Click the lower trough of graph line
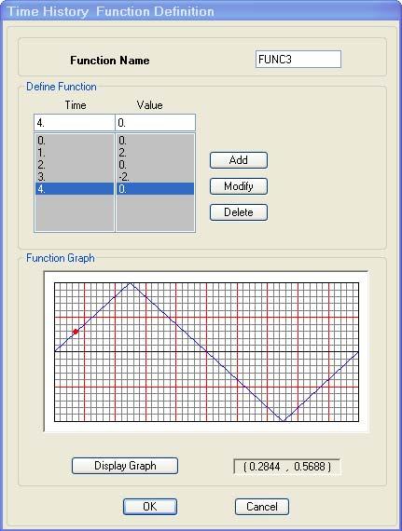 tap(283, 420)
